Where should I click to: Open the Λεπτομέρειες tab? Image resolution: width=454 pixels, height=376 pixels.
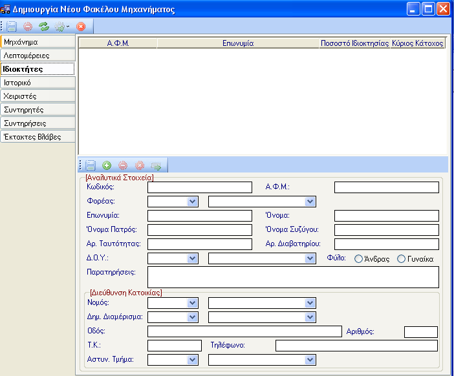38,56
